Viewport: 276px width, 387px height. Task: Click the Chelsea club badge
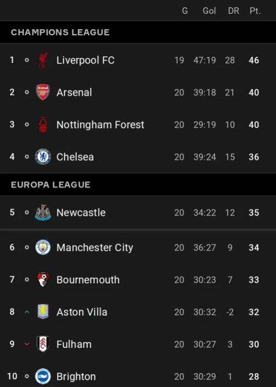tap(43, 156)
